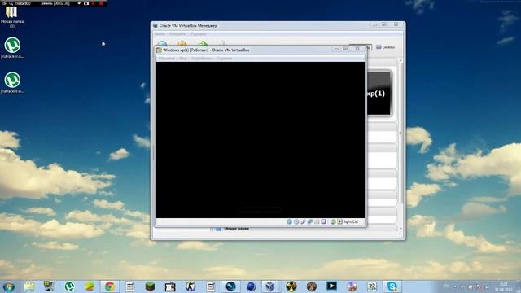
Task: Click the USB devices icon in VM status bar
Action: (303, 221)
